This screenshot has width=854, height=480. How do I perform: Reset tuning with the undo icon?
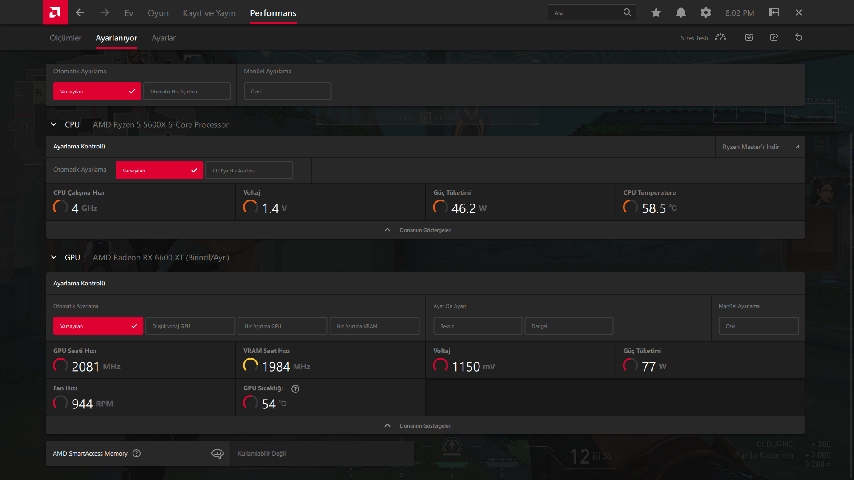(798, 37)
